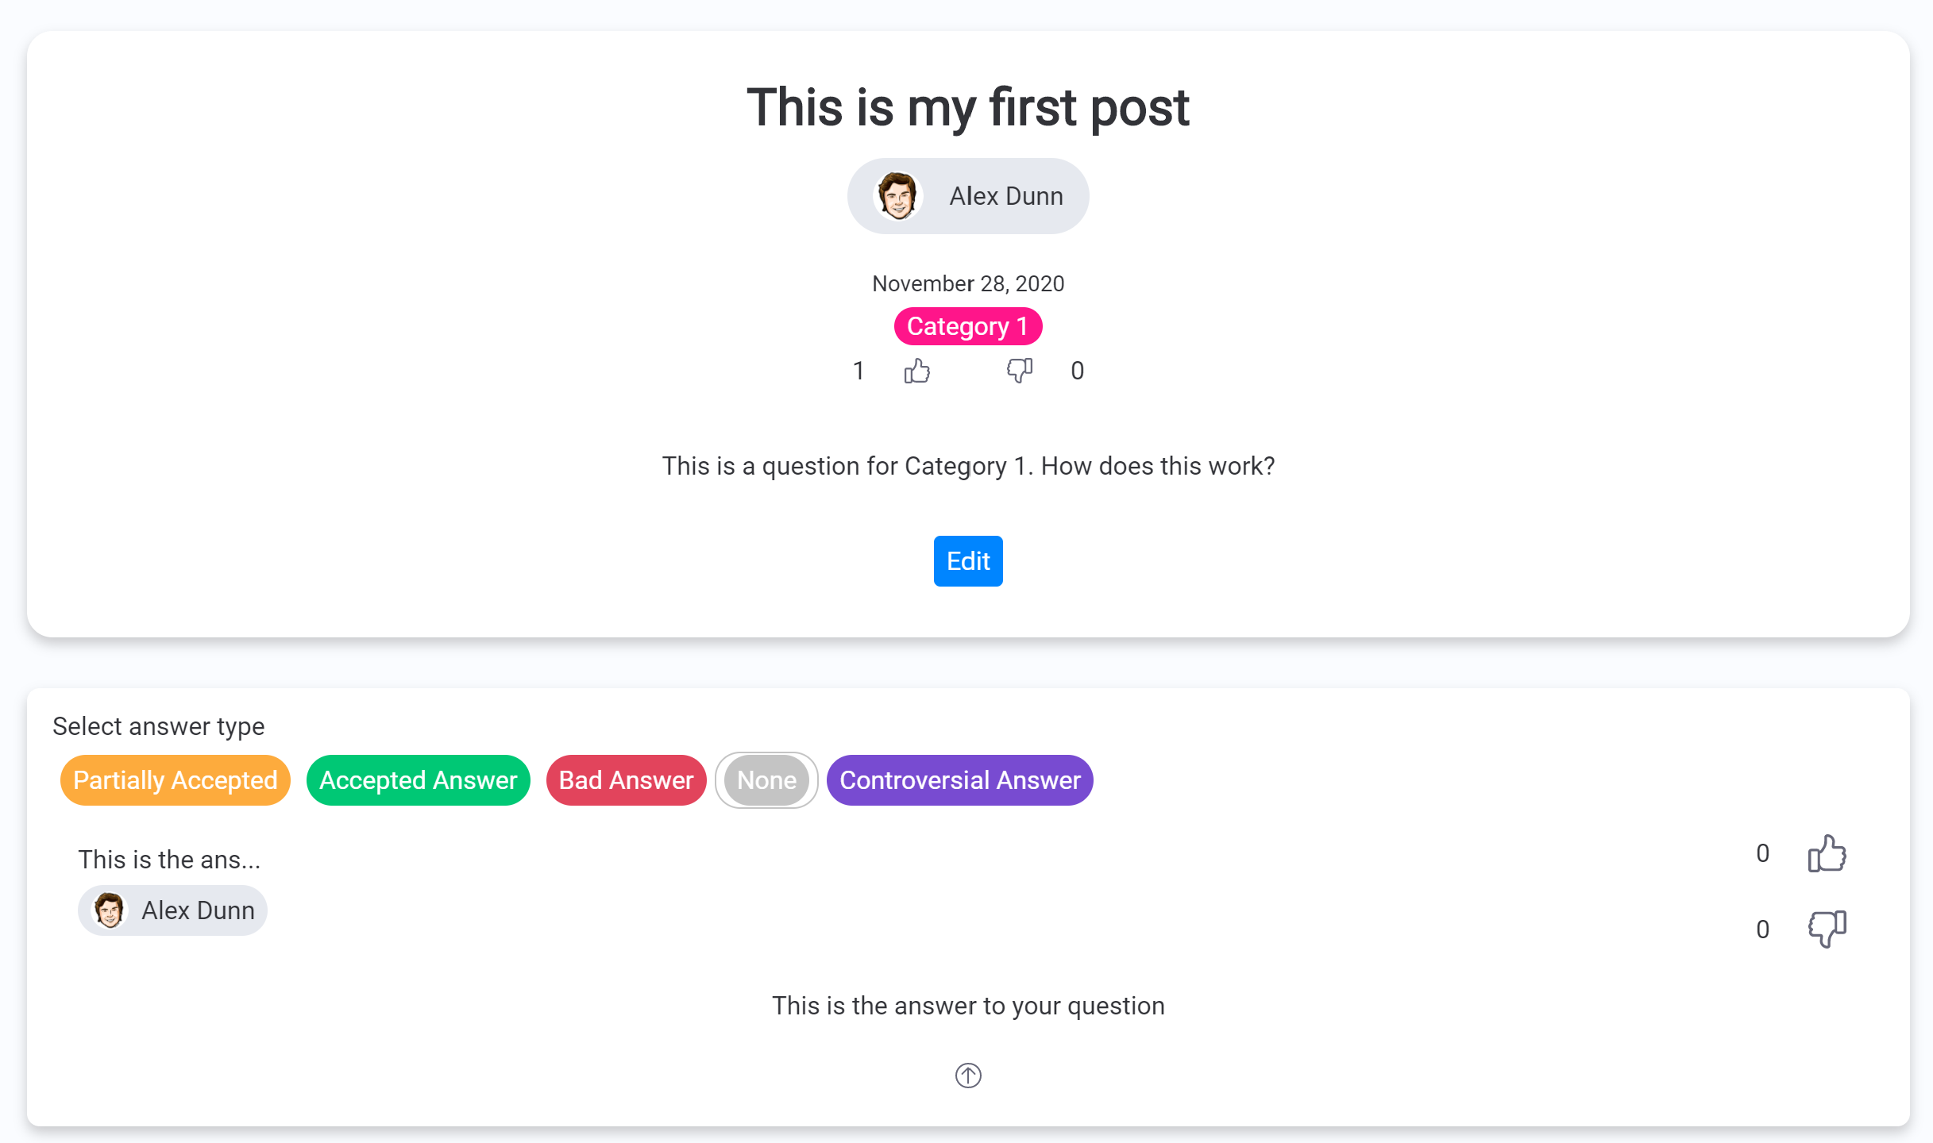Image resolution: width=1933 pixels, height=1143 pixels.
Task: Click the post title "This is my first post"
Action: point(967,108)
